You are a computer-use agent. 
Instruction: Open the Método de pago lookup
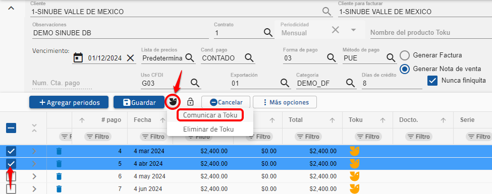(391, 57)
